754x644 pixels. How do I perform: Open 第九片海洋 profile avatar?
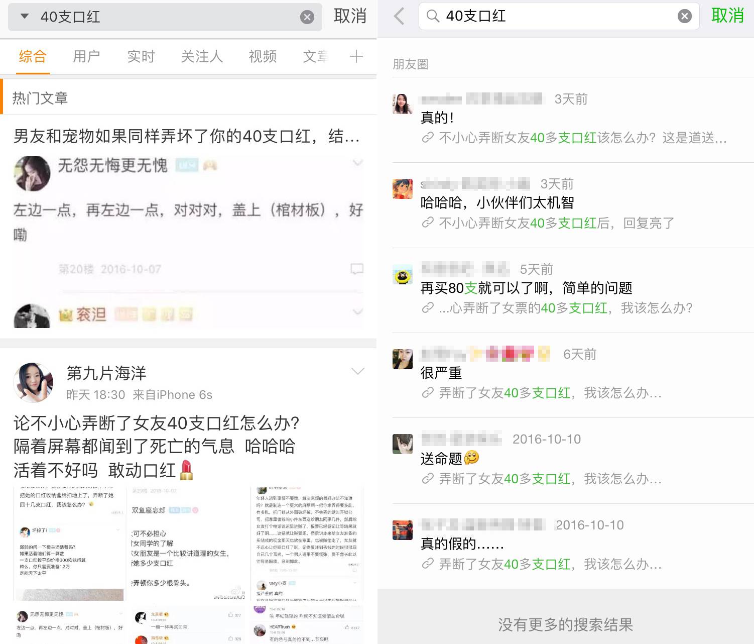[33, 383]
